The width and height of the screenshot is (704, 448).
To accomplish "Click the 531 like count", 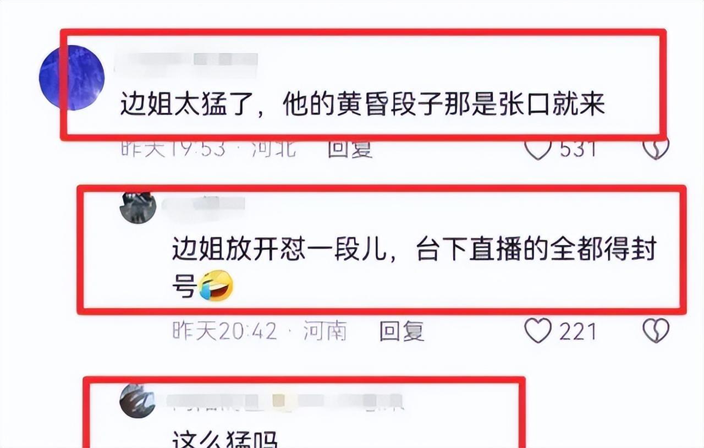I will coord(578,149).
